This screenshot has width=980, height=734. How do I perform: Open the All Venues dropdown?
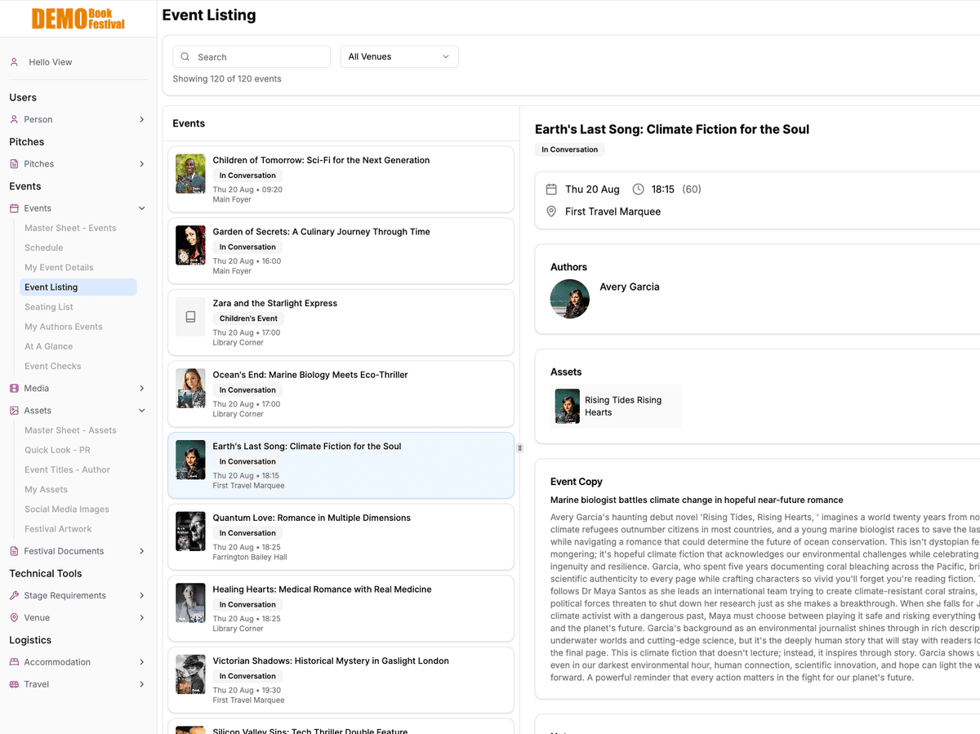click(399, 56)
